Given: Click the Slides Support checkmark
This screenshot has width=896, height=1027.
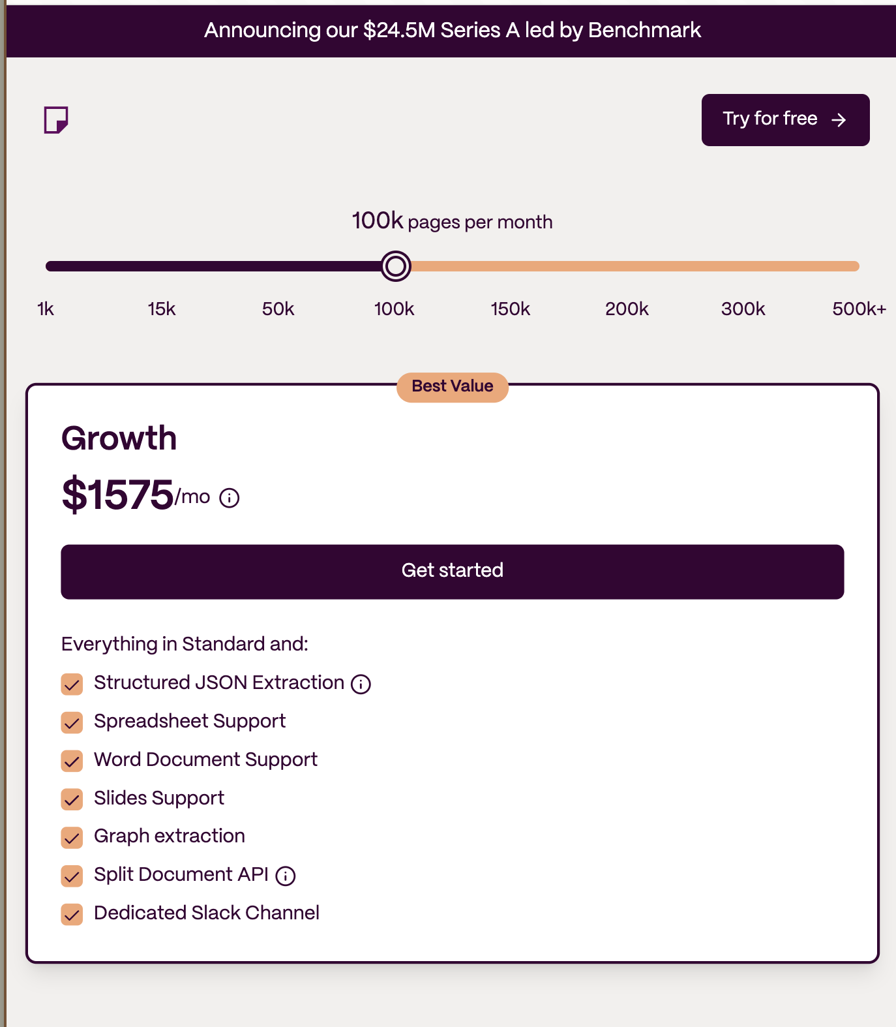Looking at the screenshot, I should point(72,799).
